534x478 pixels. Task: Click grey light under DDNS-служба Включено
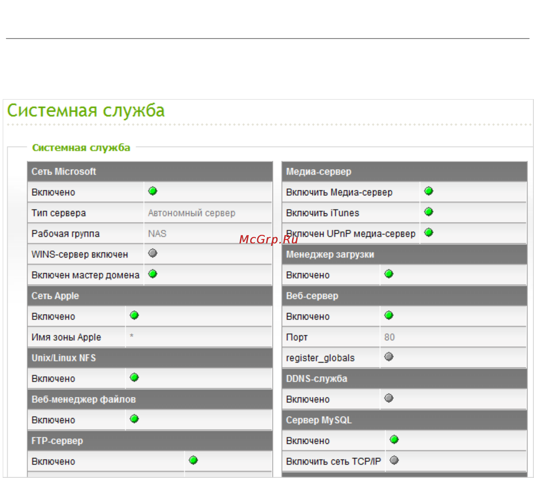pyautogui.click(x=389, y=398)
